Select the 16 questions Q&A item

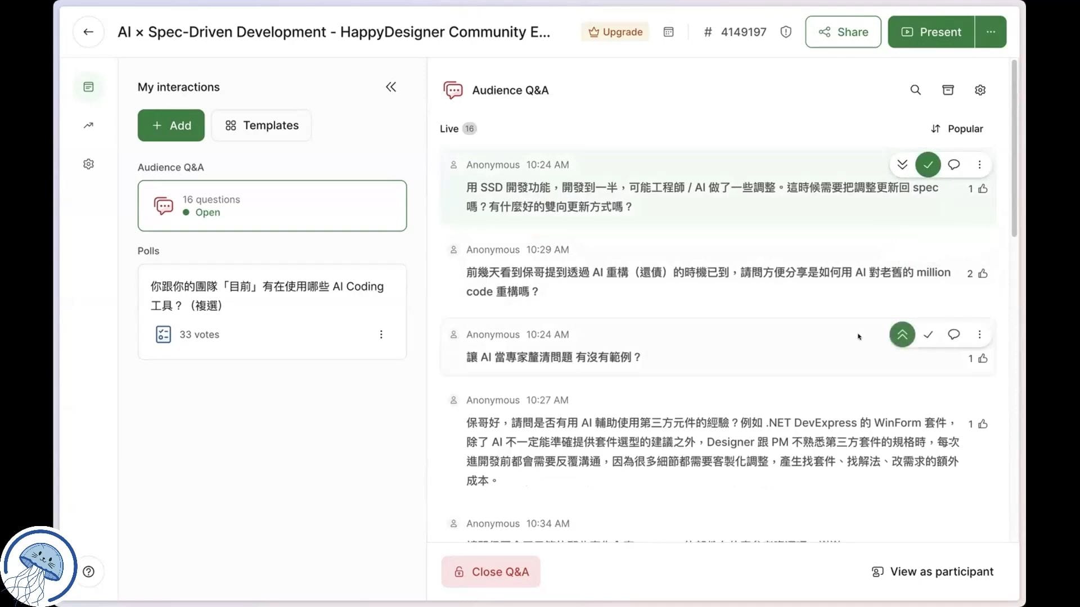272,206
